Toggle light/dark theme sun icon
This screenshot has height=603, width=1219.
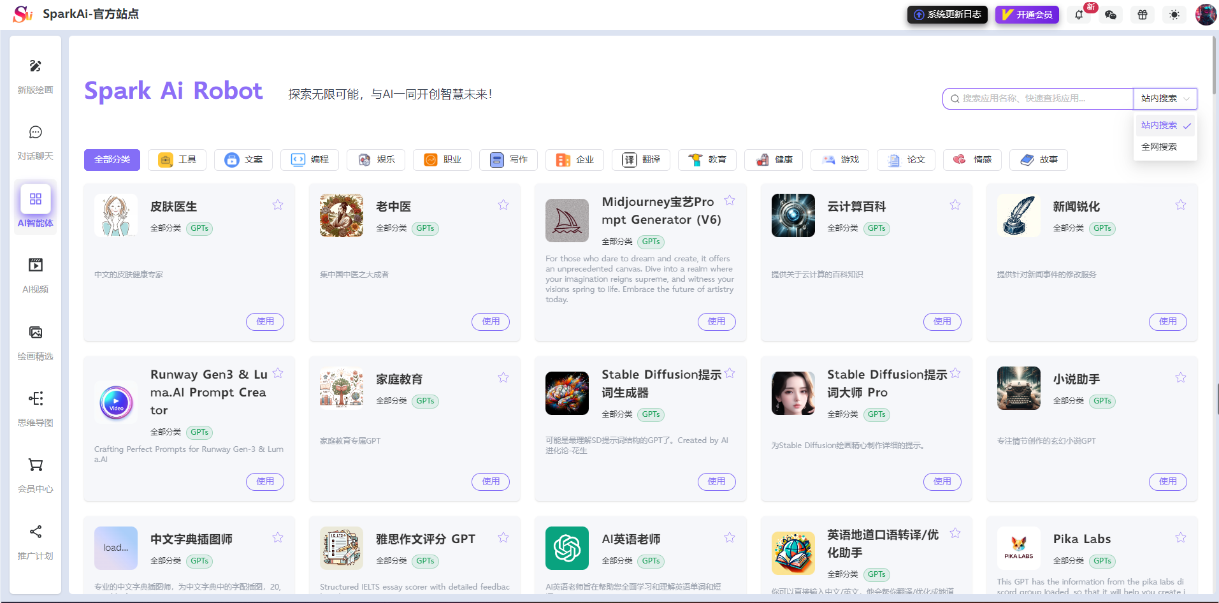tap(1174, 15)
